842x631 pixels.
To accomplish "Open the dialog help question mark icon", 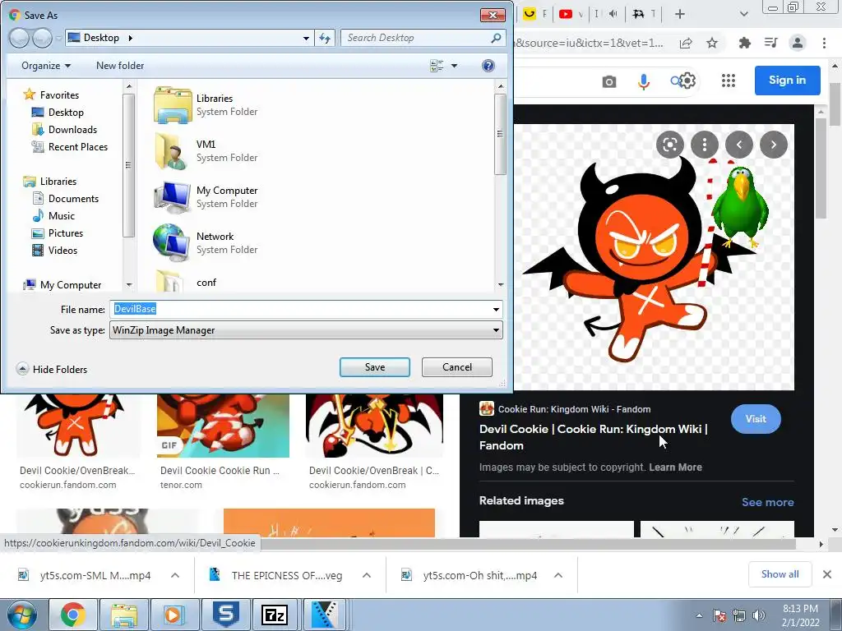I will [488, 66].
